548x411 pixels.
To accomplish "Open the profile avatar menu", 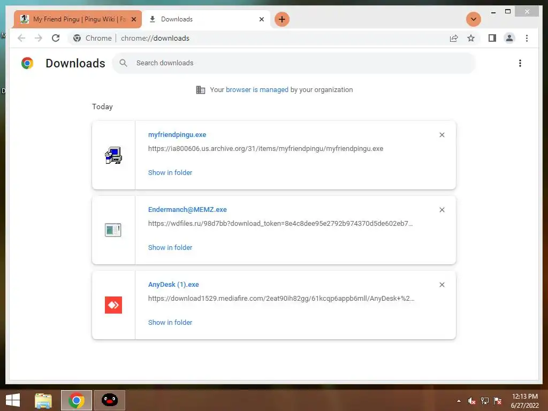I will point(509,38).
